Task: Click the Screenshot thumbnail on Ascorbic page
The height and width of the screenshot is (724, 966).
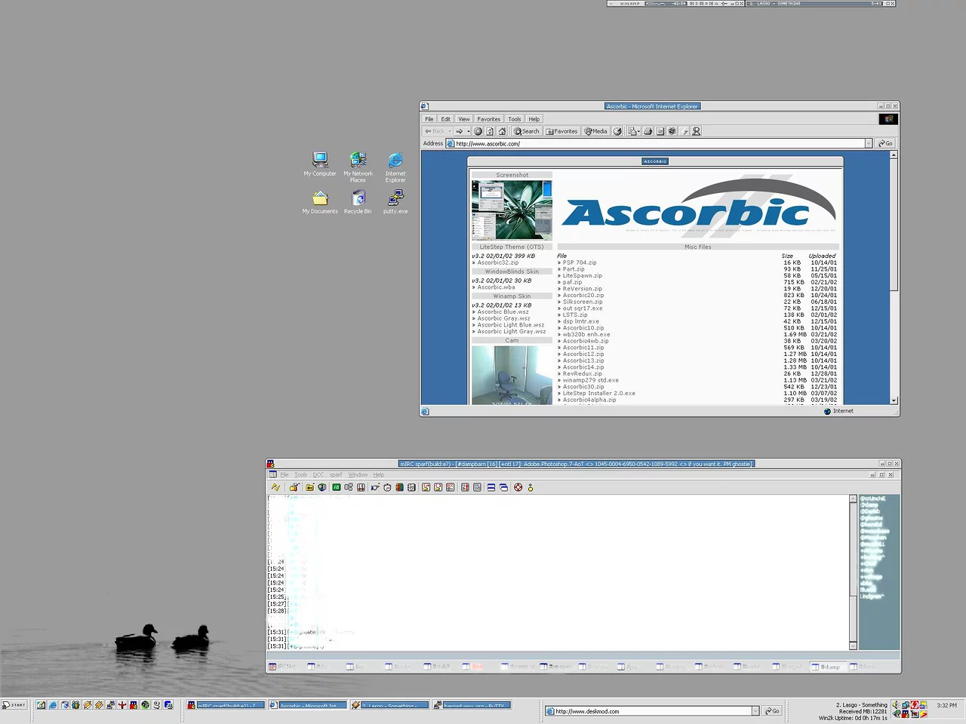Action: coord(512,210)
